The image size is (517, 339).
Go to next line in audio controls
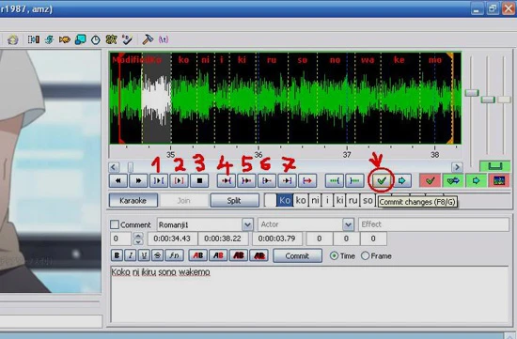point(138,180)
